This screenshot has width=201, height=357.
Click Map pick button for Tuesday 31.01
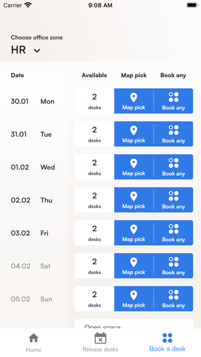[x=134, y=134]
